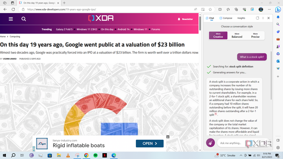Open sidebar Shopping tag icon
This screenshot has width=283, height=159.
pos(278,32)
